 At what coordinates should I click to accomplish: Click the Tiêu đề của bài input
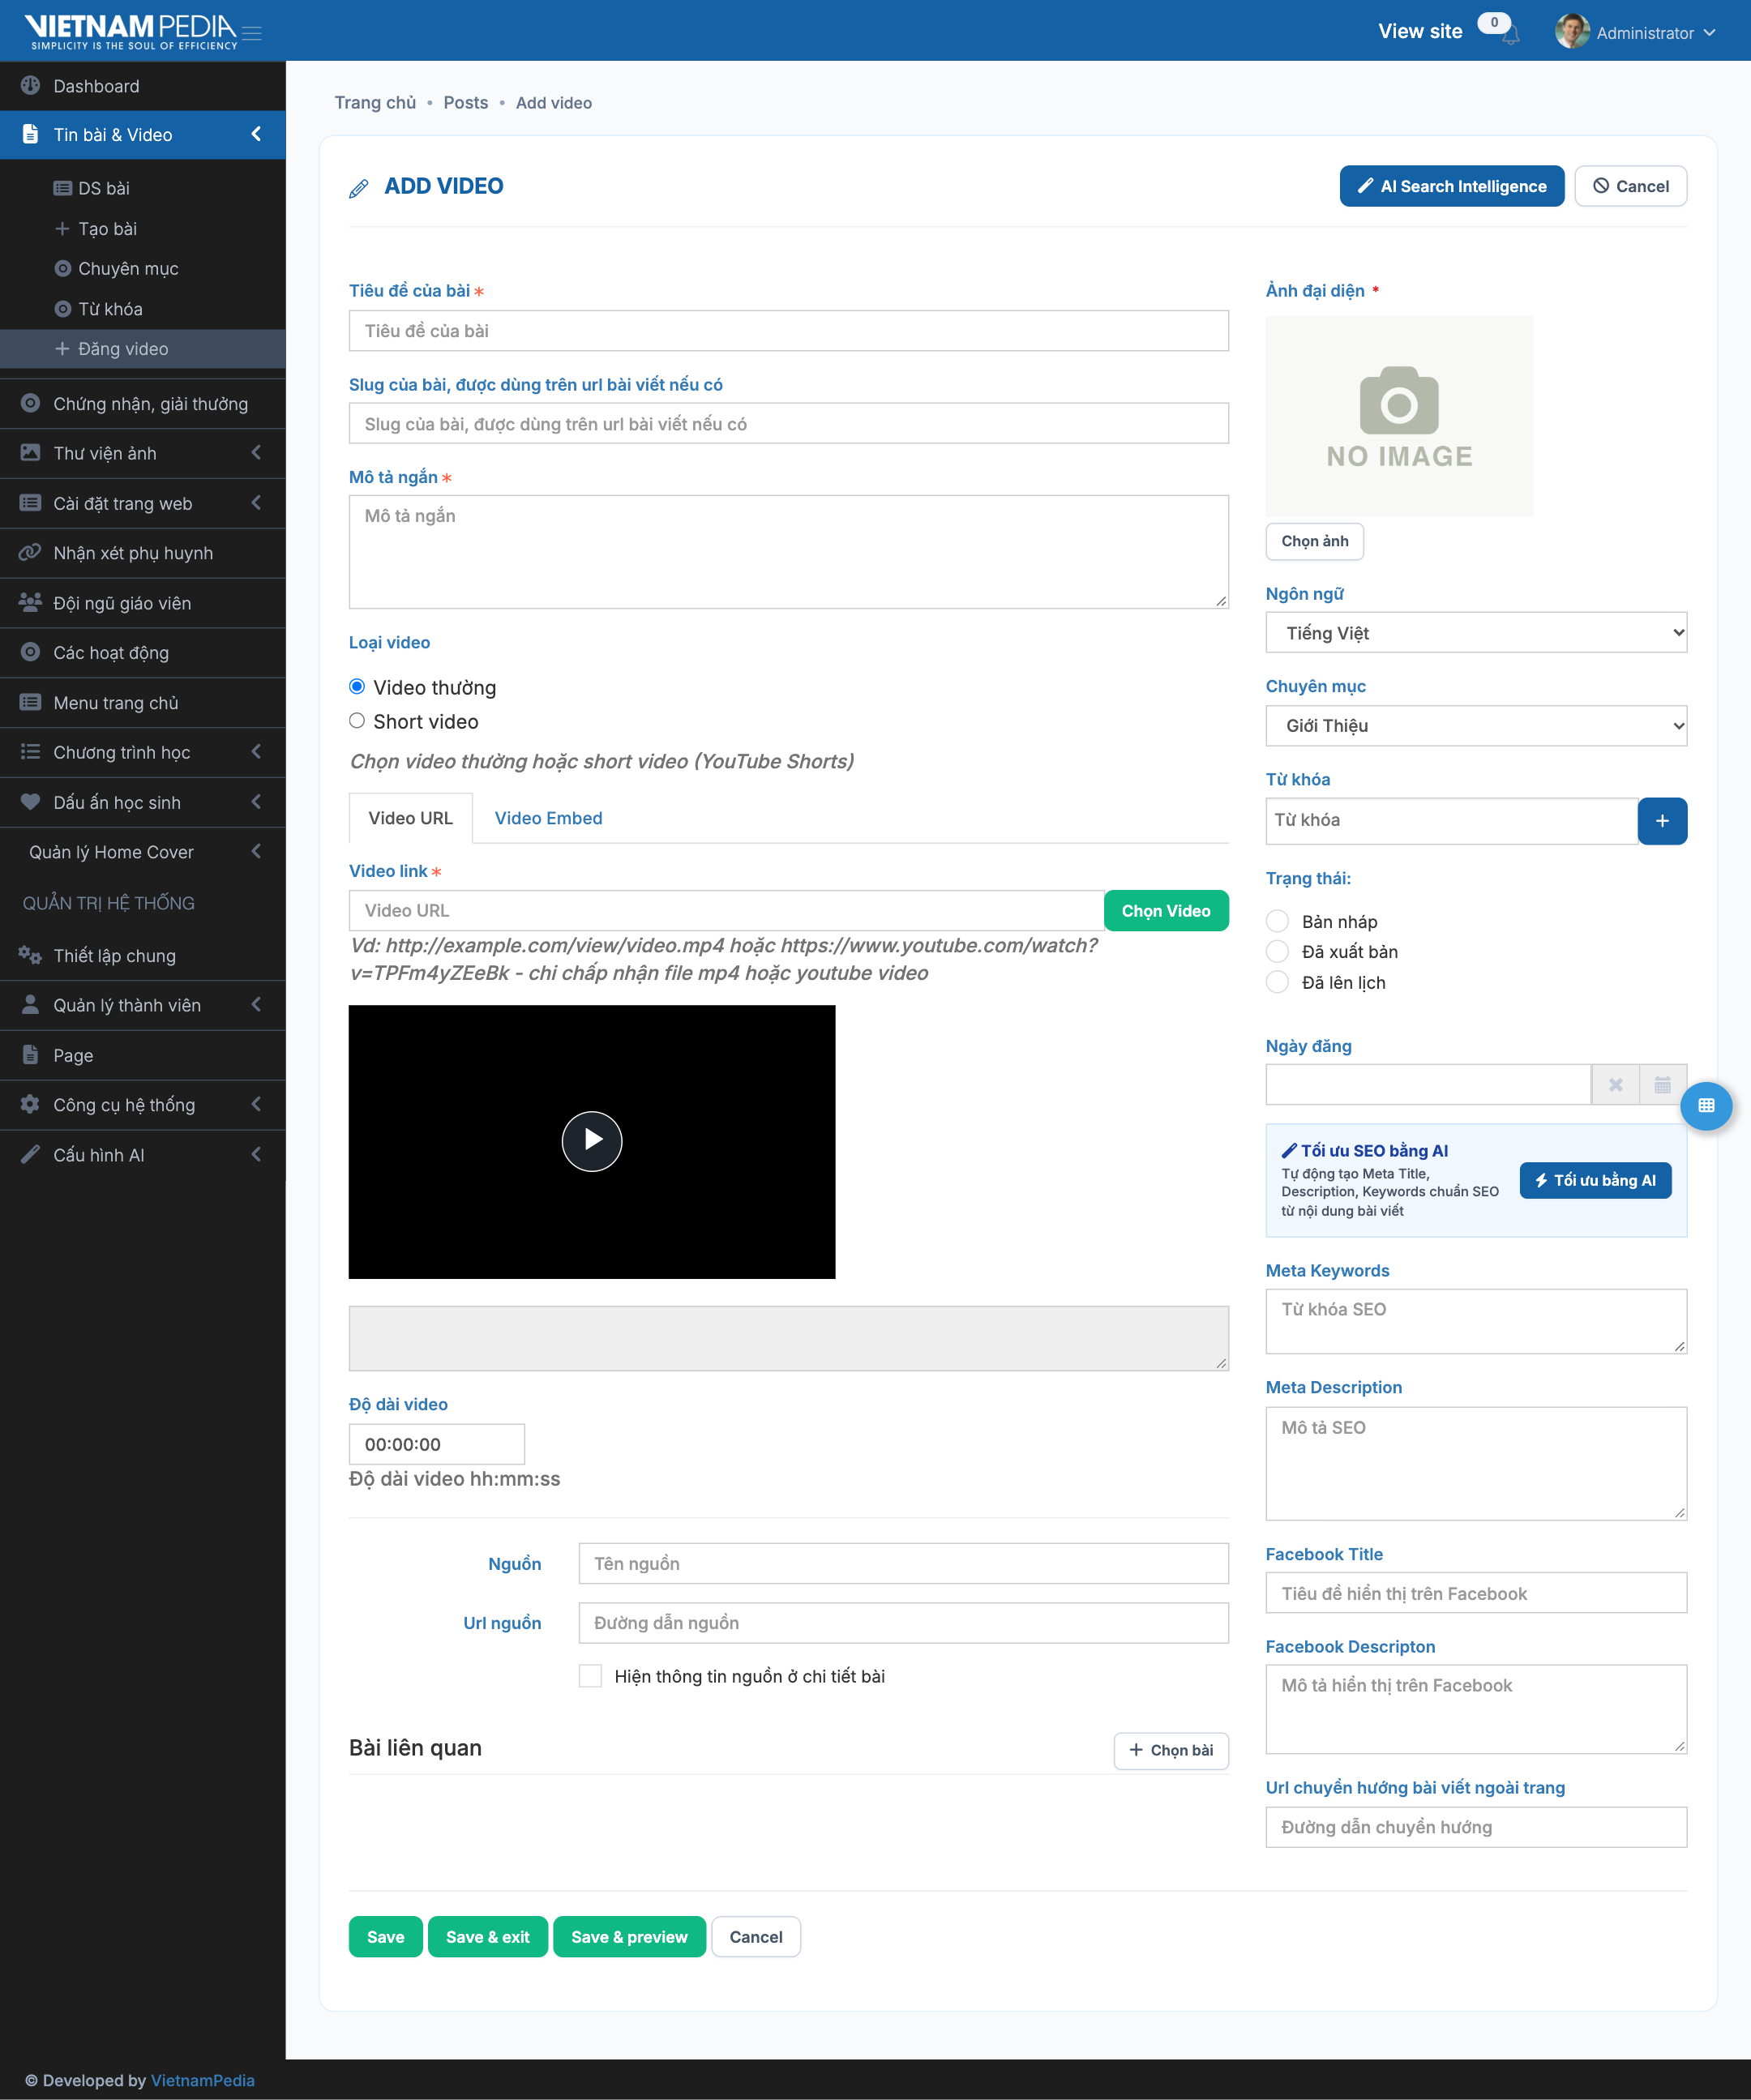788,331
